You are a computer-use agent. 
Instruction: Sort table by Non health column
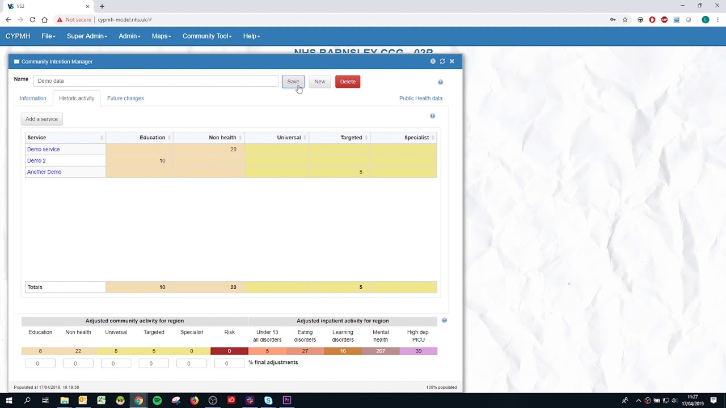[209, 138]
